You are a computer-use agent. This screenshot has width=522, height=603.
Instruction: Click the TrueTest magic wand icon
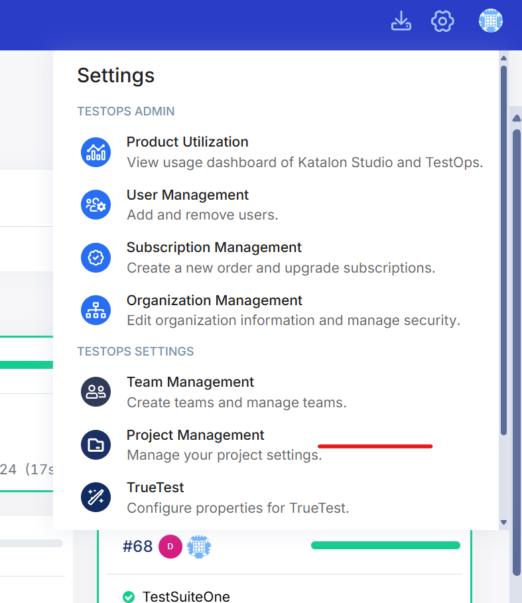click(96, 497)
